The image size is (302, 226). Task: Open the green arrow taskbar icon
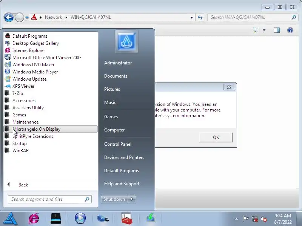click(x=151, y=218)
